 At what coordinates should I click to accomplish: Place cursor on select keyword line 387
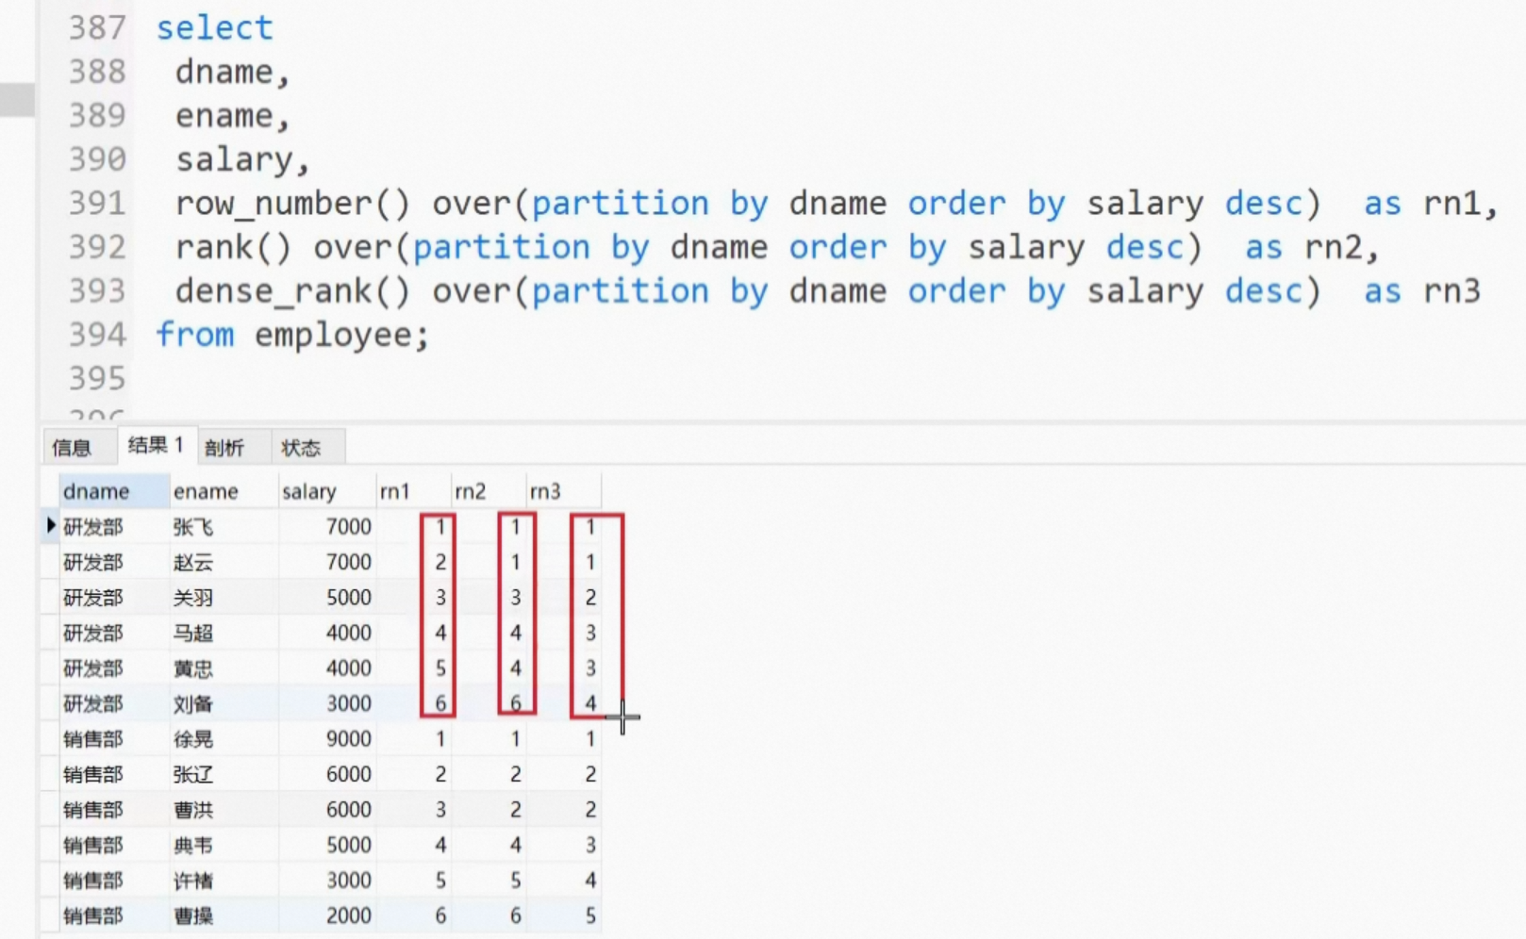214,28
